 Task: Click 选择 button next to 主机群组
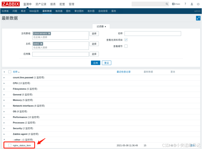click(x=94, y=33)
